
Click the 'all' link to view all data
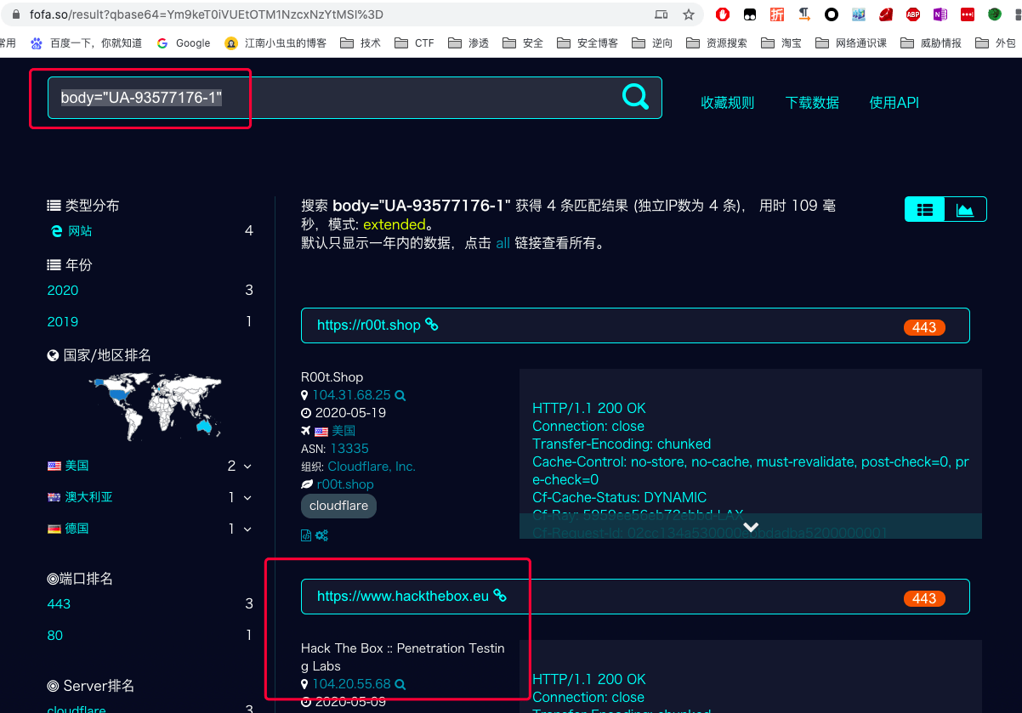[502, 243]
